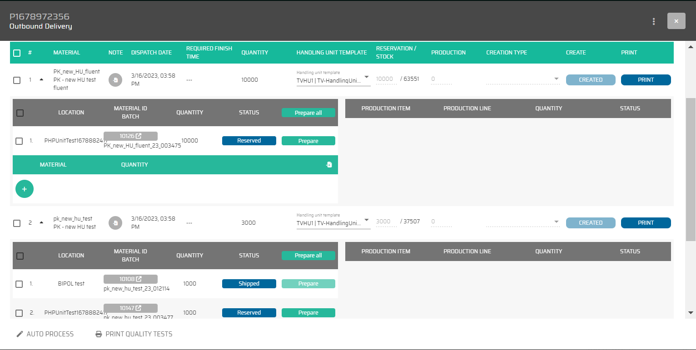Click PRINT QUALITY TESTS option
This screenshot has height=350, width=696.
(x=134, y=334)
